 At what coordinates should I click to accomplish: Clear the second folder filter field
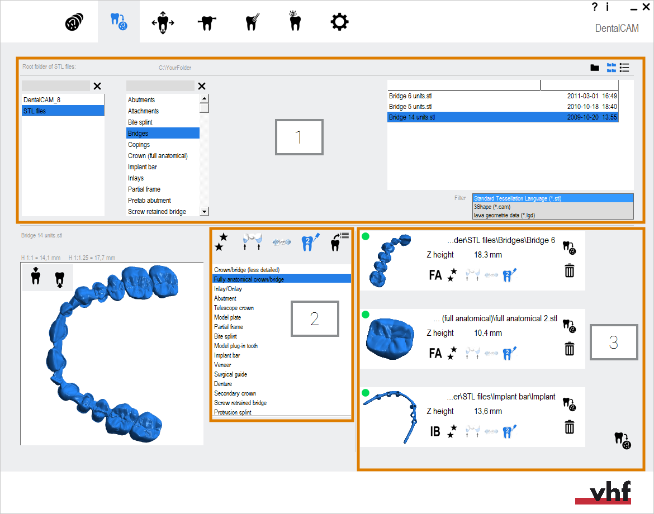(x=202, y=86)
